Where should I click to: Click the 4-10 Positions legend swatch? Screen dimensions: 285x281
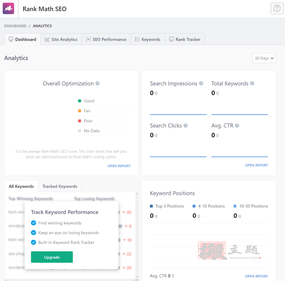[x=194, y=206]
